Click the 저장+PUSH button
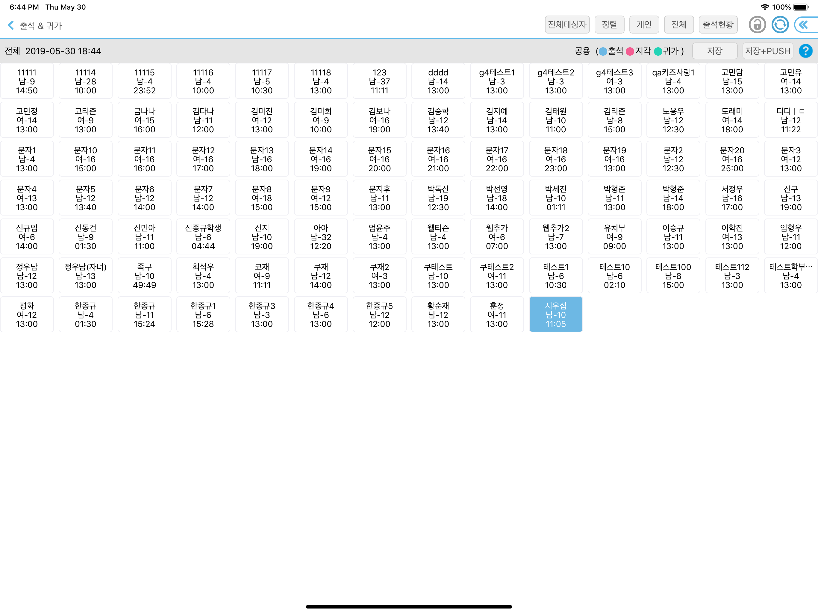818x613 pixels. (767, 51)
